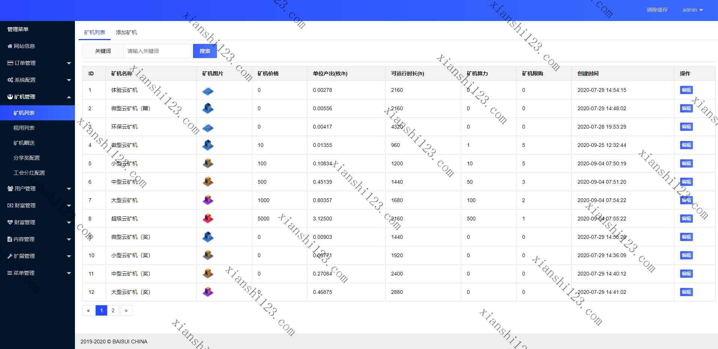The width and height of the screenshot is (718, 349).
Task: Open machine image for 中型云矿机（奖）row
Action: (208, 274)
